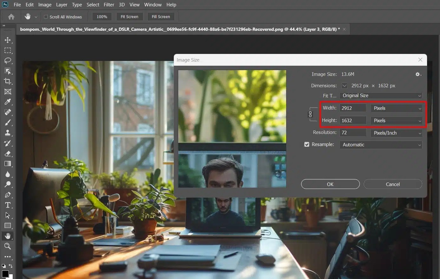Click the Fill Screen button
This screenshot has width=440, height=279.
coord(161,17)
